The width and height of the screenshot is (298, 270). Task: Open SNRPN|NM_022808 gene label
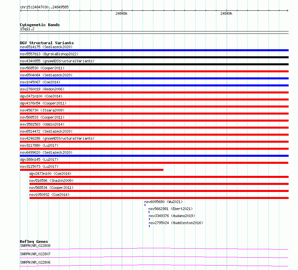coord(35,246)
